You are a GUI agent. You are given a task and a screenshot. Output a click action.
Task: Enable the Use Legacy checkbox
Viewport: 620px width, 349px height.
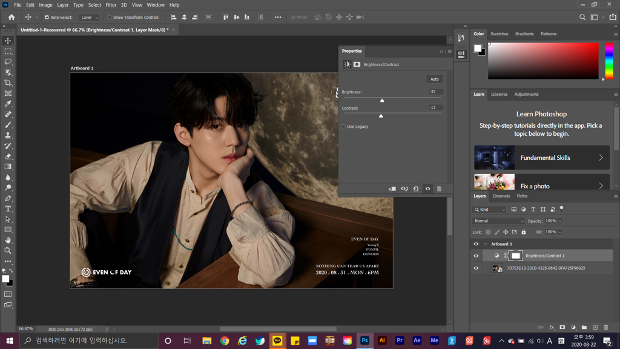click(344, 127)
